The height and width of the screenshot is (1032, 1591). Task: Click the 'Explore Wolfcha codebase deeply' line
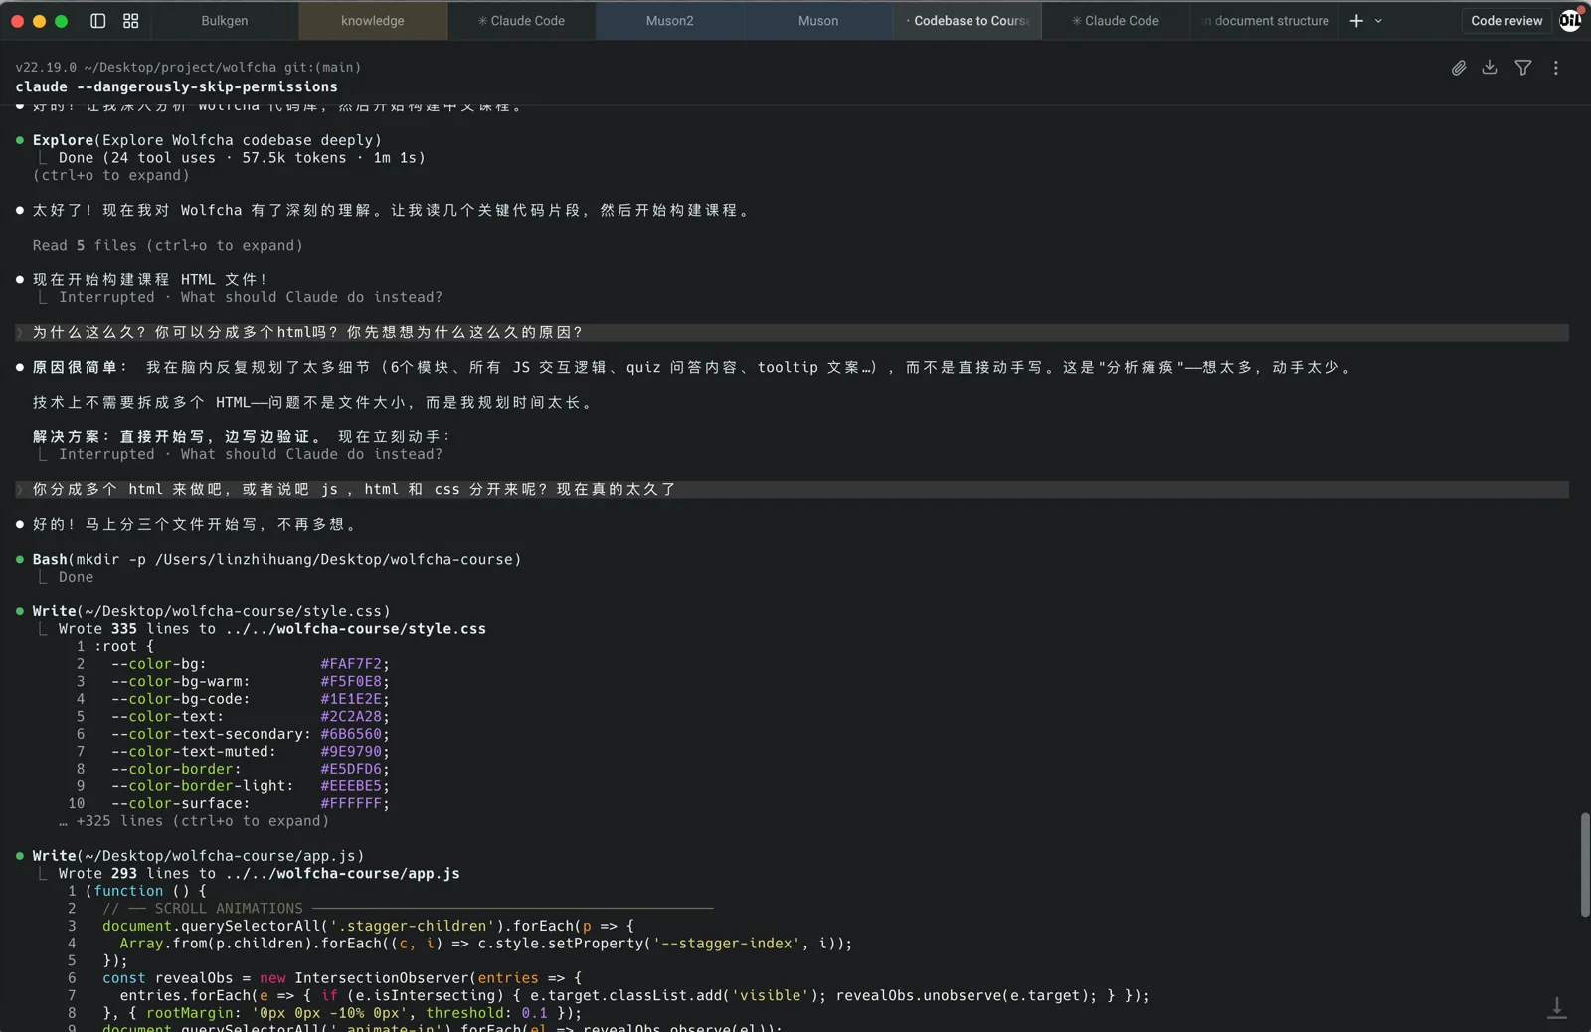click(x=207, y=140)
